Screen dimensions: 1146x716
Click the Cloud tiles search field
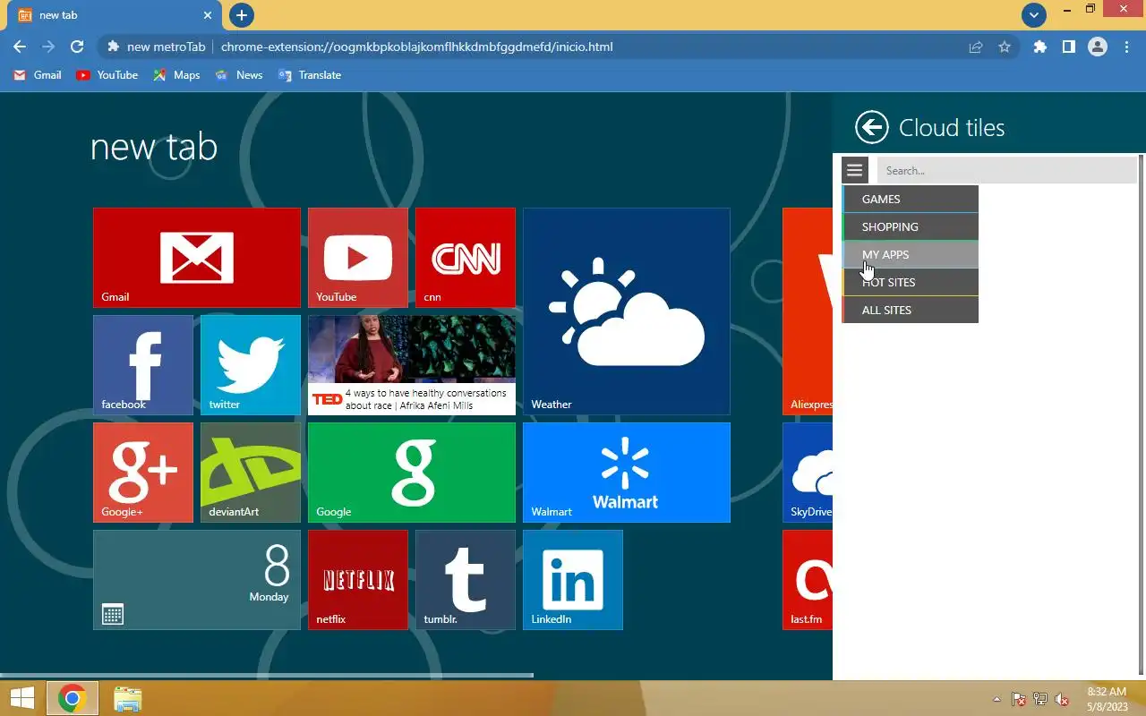(x=1006, y=170)
